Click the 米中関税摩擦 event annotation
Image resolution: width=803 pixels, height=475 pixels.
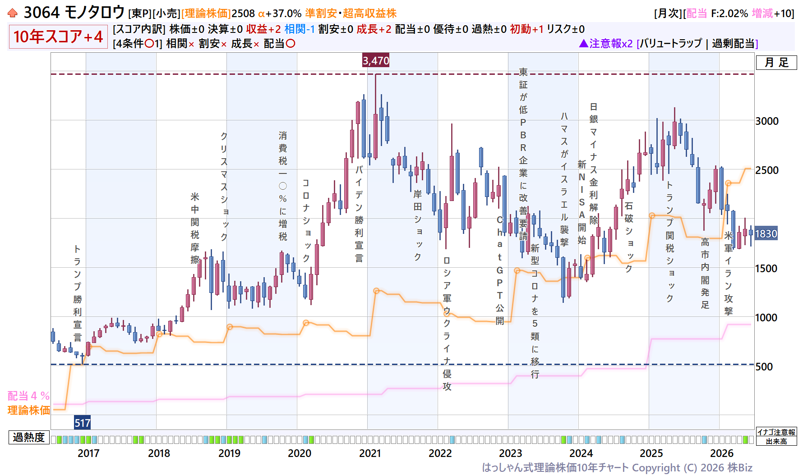195,228
